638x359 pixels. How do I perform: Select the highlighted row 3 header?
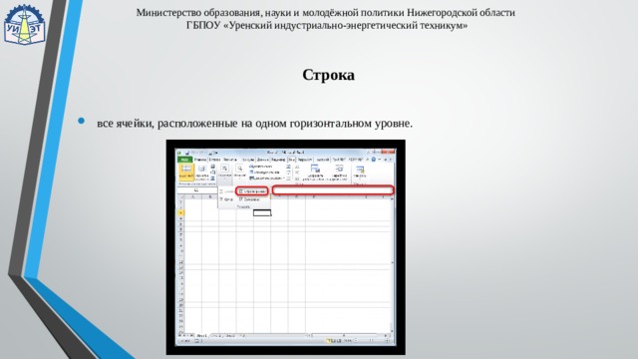click(181, 212)
